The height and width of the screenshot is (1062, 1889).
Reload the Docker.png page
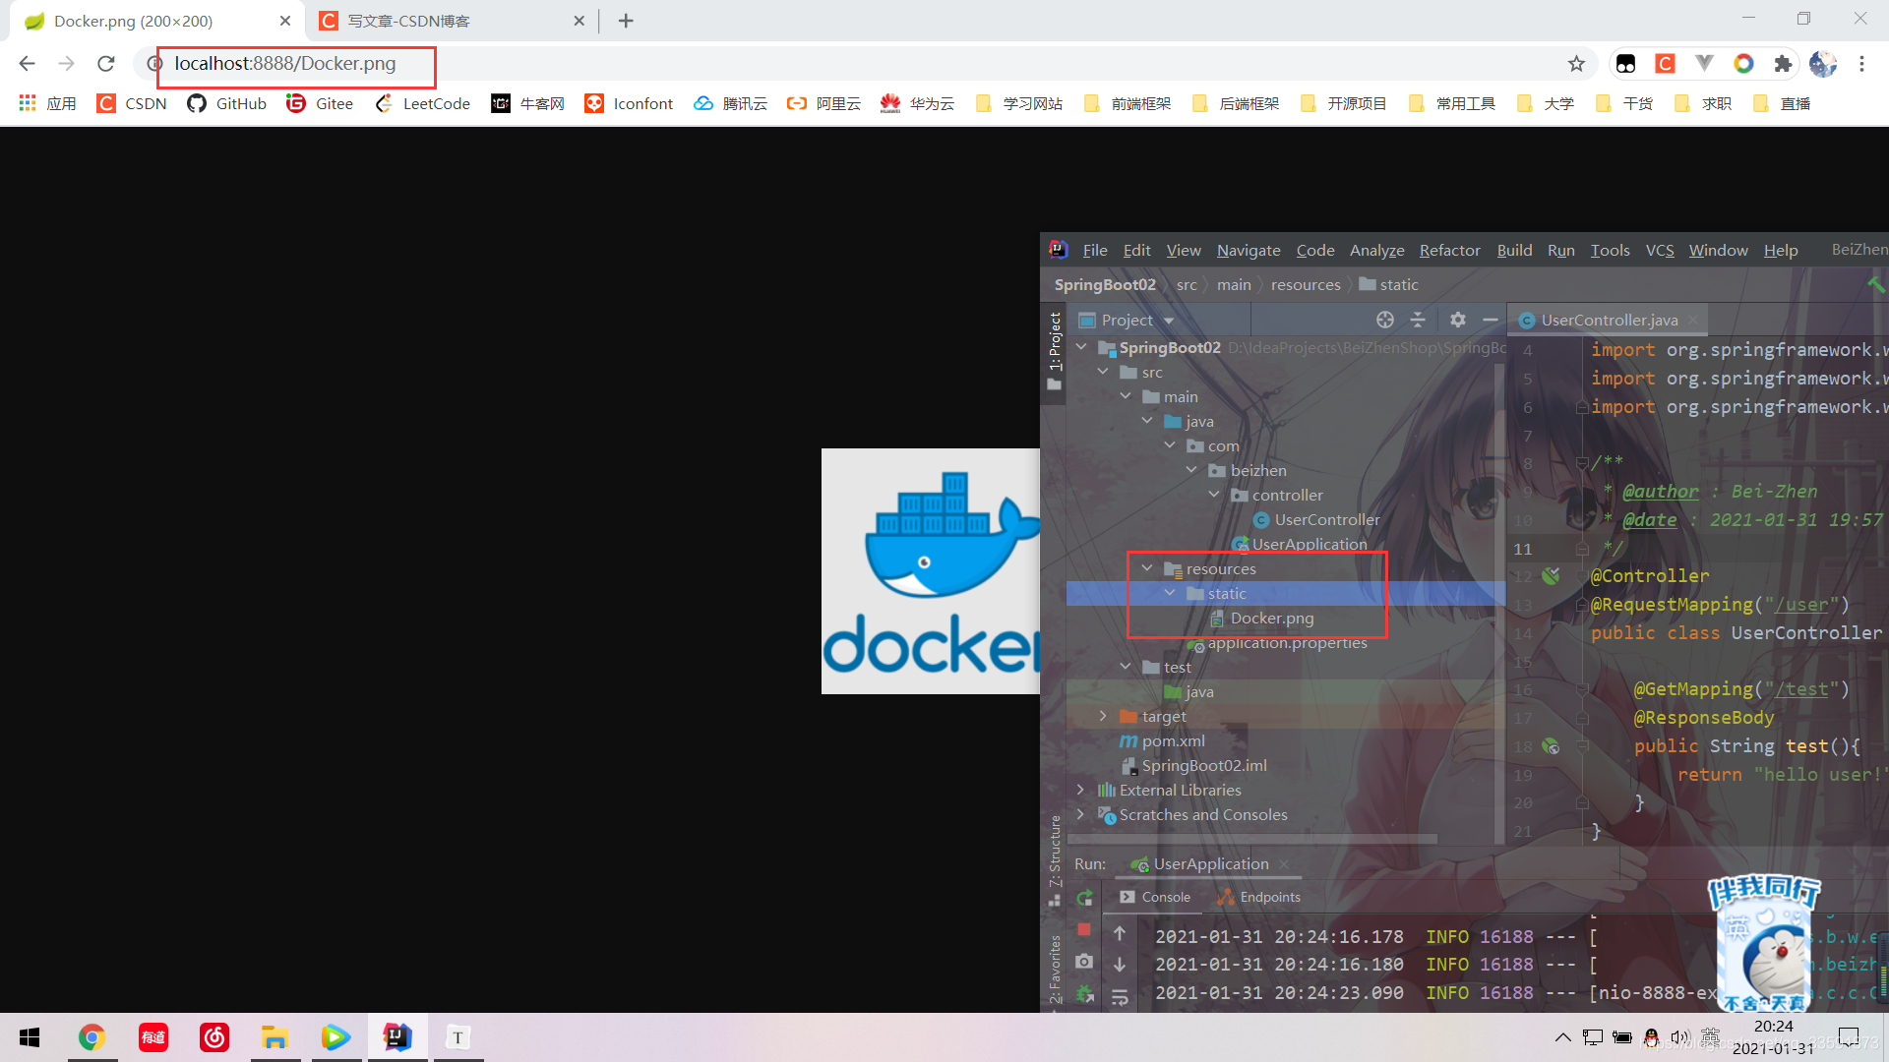point(106,64)
